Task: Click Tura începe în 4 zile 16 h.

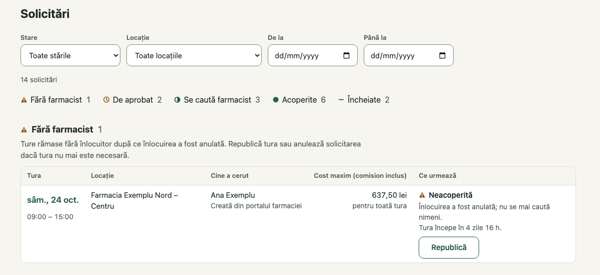Action: 460,228
